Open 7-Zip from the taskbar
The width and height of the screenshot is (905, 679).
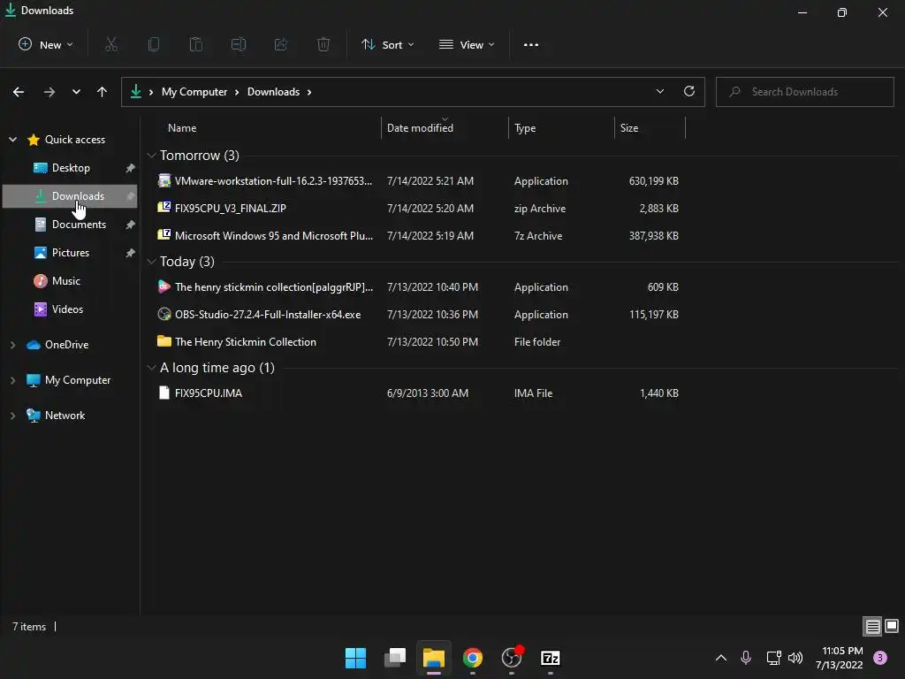tap(551, 658)
